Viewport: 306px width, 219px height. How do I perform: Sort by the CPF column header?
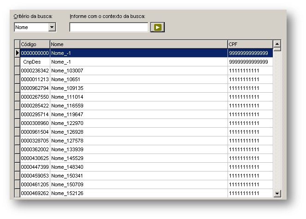pyautogui.click(x=250, y=44)
